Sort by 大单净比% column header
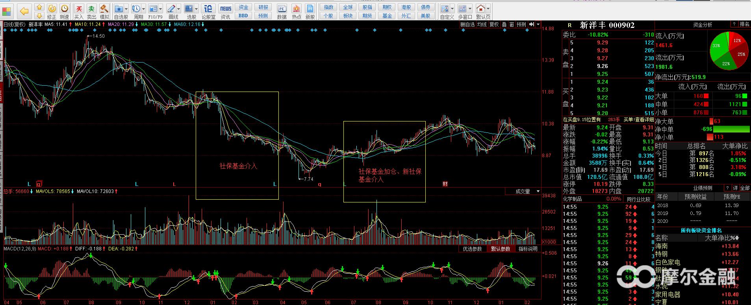The height and width of the screenshot is (305, 751). tap(721, 238)
